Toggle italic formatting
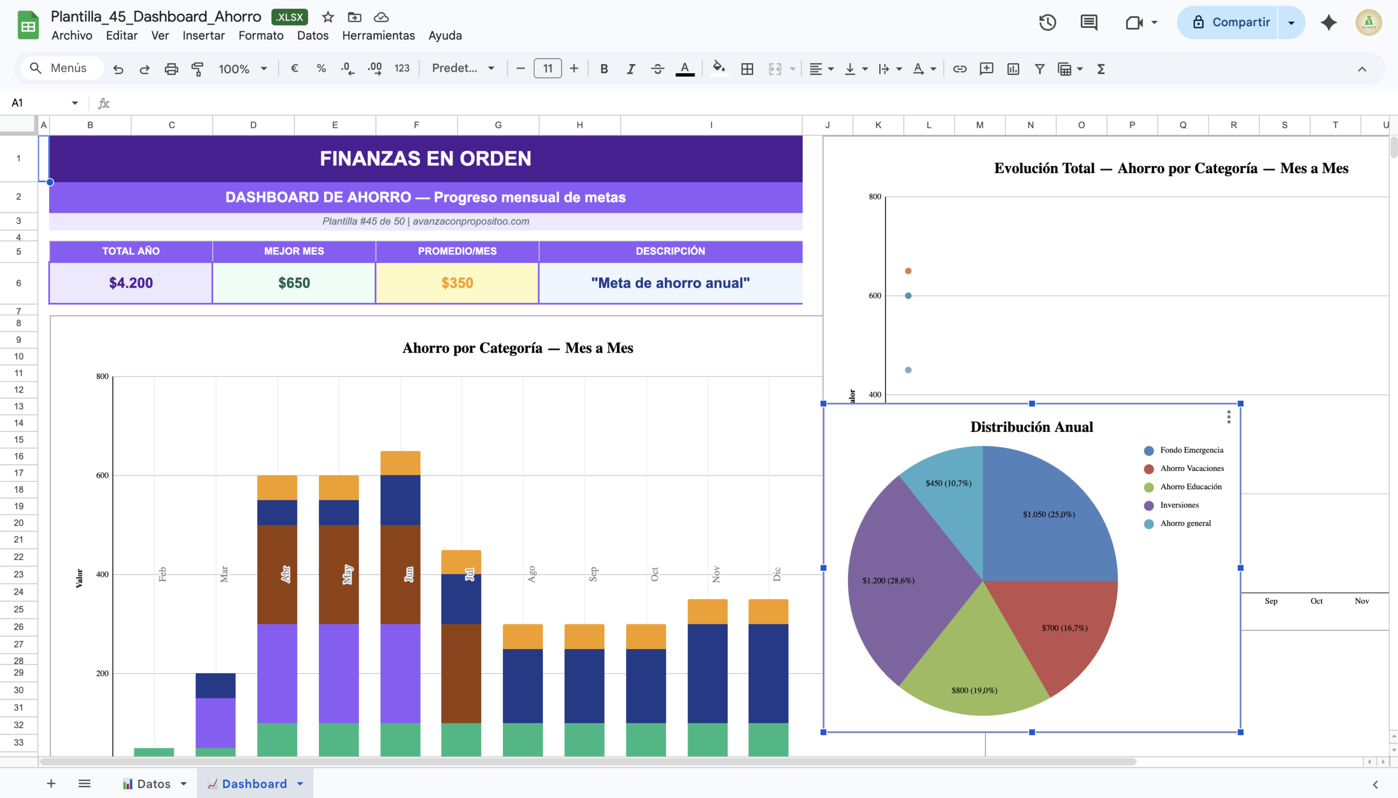 pyautogui.click(x=631, y=69)
